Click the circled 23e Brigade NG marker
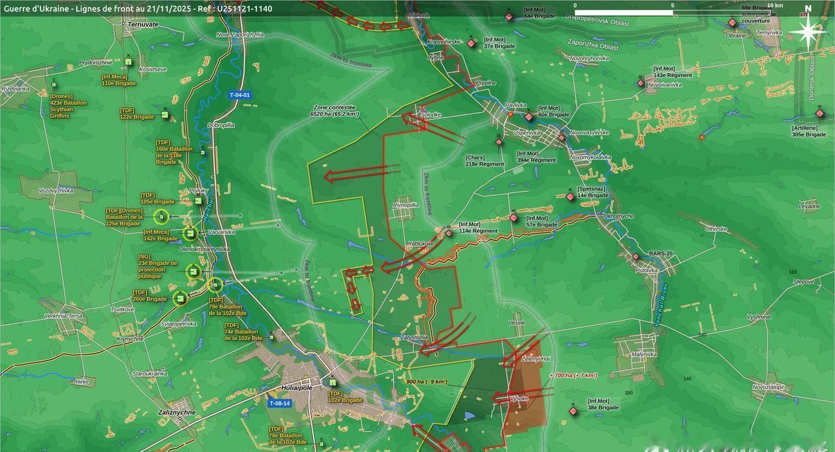 click(x=193, y=272)
